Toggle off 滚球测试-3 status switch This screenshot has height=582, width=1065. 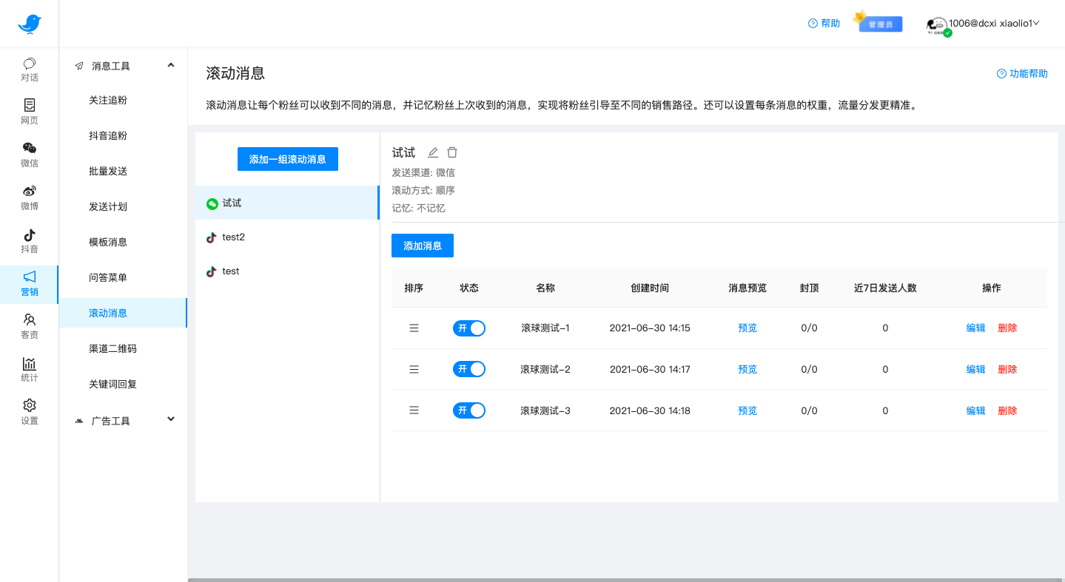tap(468, 410)
